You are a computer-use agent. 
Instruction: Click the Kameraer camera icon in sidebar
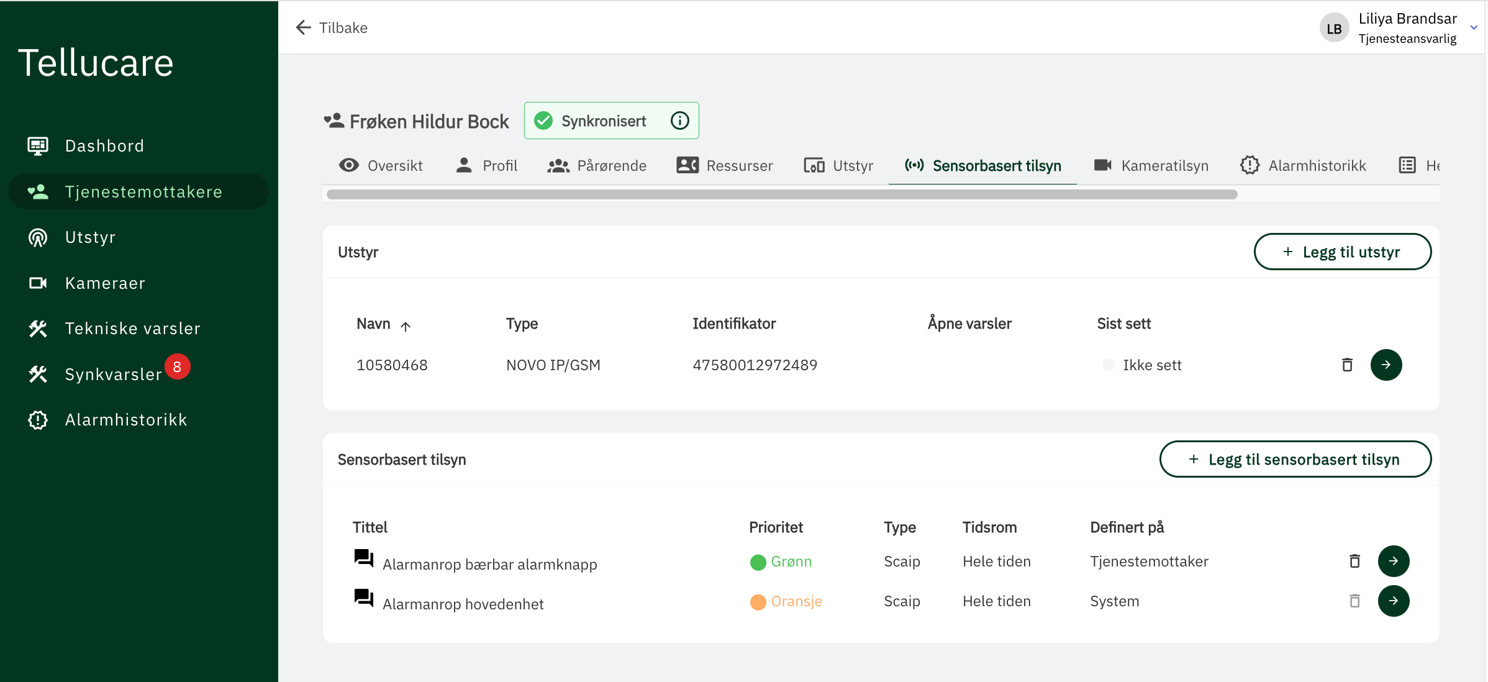(x=38, y=283)
